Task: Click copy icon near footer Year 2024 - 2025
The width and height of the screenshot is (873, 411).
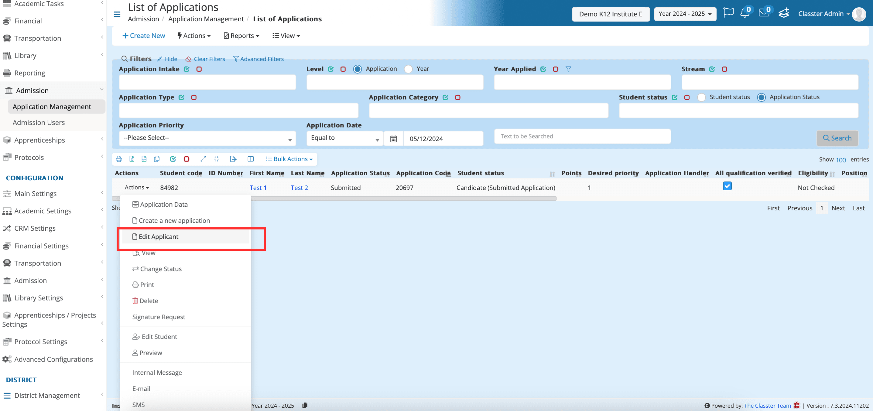Action: click(x=305, y=405)
